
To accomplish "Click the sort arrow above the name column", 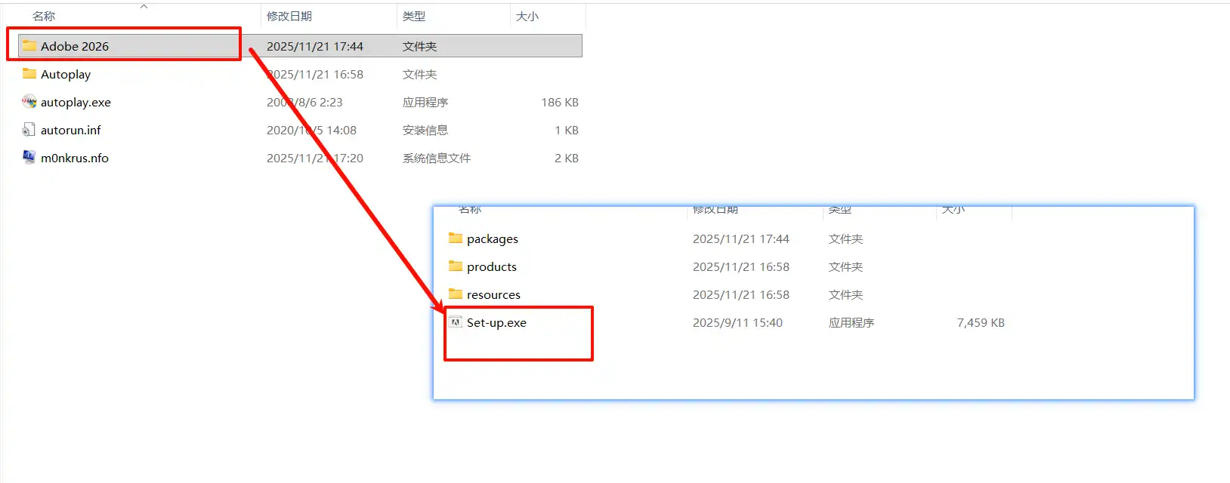I will [144, 6].
